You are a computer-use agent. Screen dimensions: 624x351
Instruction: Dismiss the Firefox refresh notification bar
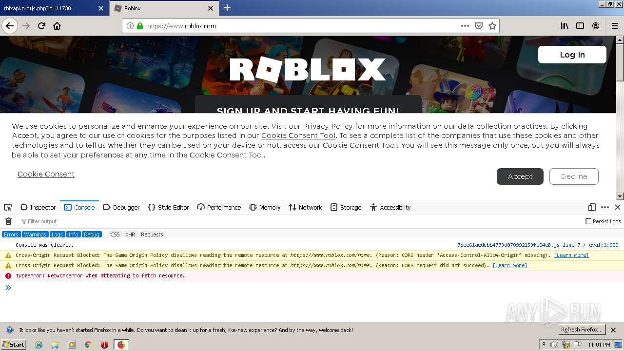[614, 330]
